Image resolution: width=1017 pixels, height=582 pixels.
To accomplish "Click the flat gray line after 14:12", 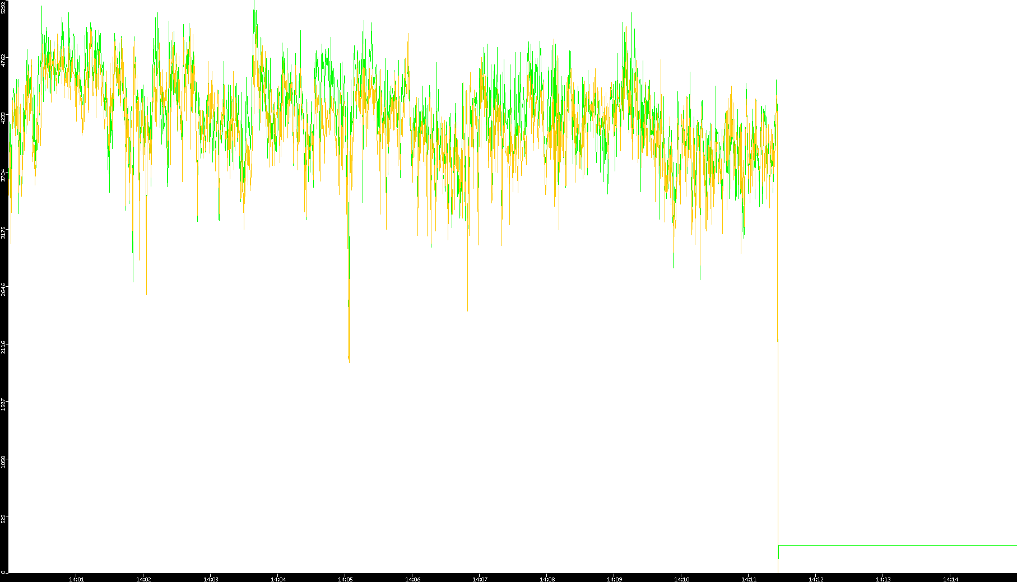I will click(897, 545).
